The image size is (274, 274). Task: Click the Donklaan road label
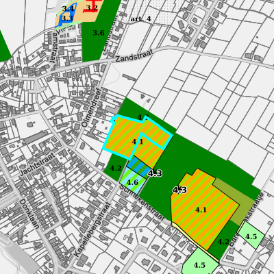(x=29, y=214)
